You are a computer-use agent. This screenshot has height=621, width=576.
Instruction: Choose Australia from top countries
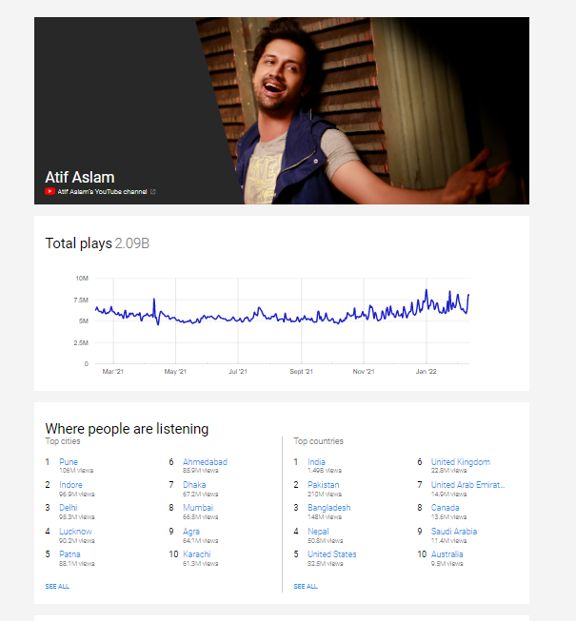447,554
